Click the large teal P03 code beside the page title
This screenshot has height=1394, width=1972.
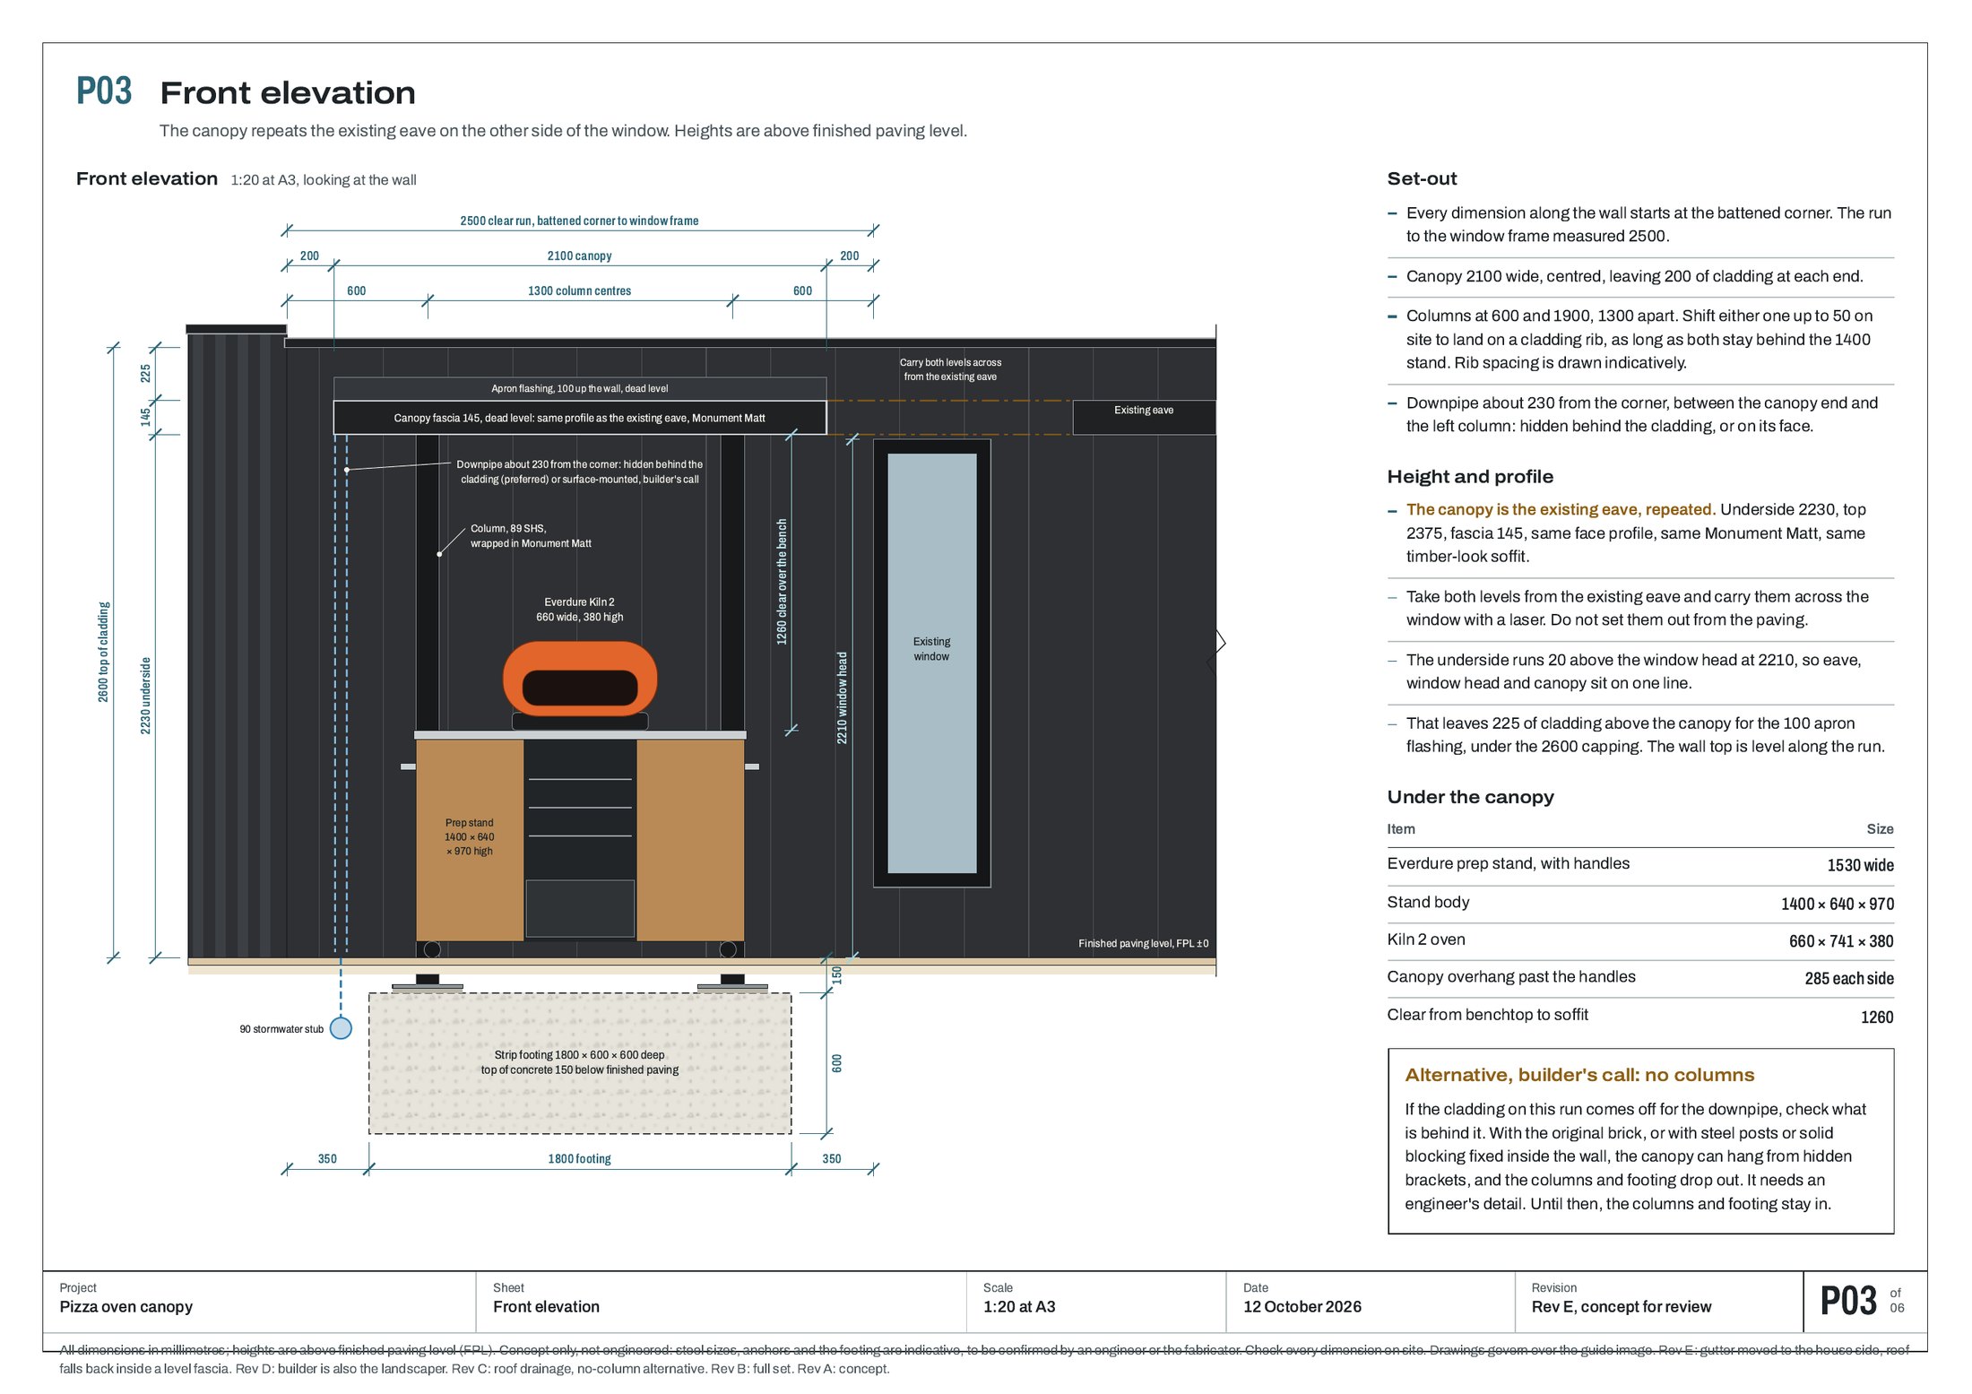pos(104,91)
